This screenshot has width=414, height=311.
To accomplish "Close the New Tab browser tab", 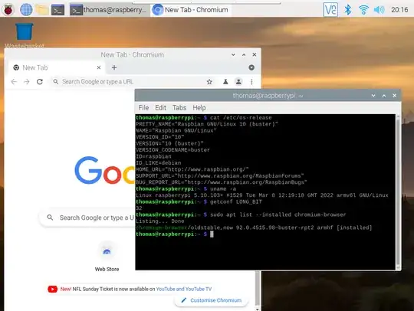I will (99, 68).
